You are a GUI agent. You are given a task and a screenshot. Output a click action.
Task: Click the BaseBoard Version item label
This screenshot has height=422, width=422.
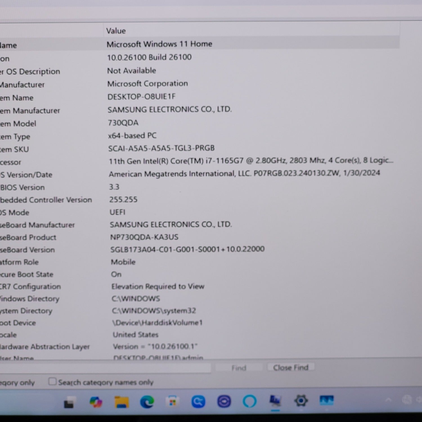pyautogui.click(x=27, y=250)
